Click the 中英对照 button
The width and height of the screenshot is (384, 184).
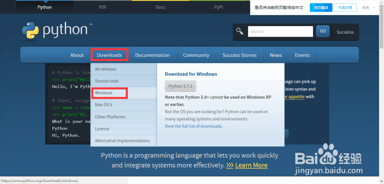pos(345,8)
